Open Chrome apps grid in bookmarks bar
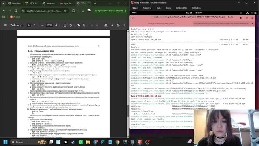Screen dimensions: 259x146 [4, 17]
